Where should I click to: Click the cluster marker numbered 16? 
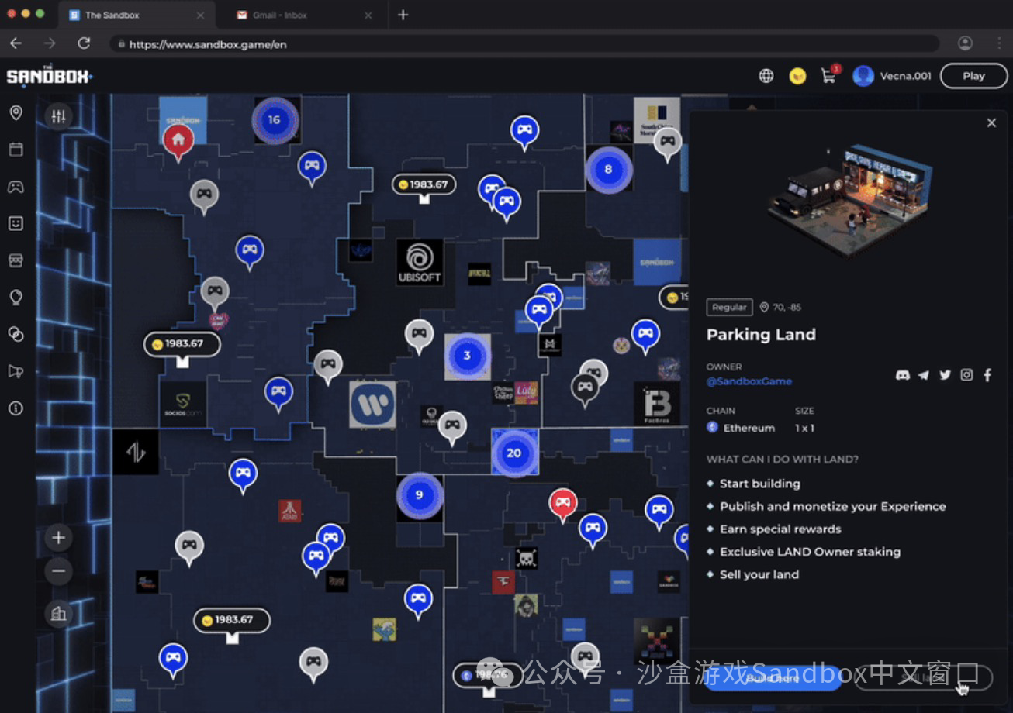274,120
